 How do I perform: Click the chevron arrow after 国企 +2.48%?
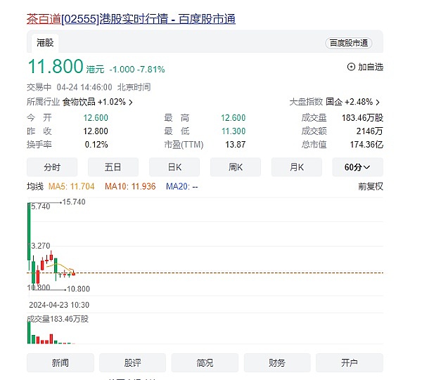[x=378, y=103]
